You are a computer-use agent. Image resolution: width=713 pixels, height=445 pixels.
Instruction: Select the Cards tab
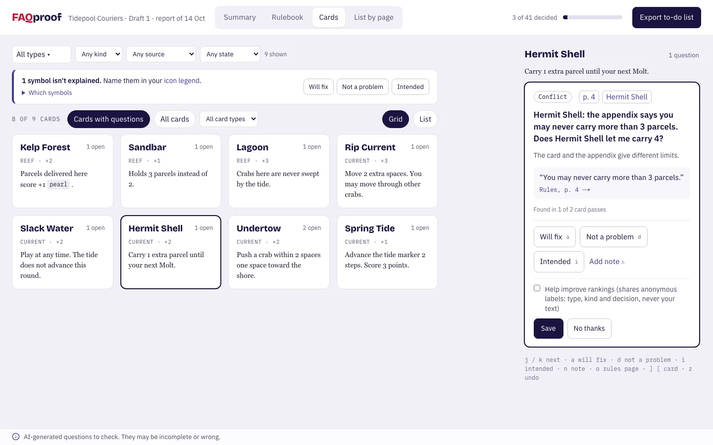click(329, 17)
